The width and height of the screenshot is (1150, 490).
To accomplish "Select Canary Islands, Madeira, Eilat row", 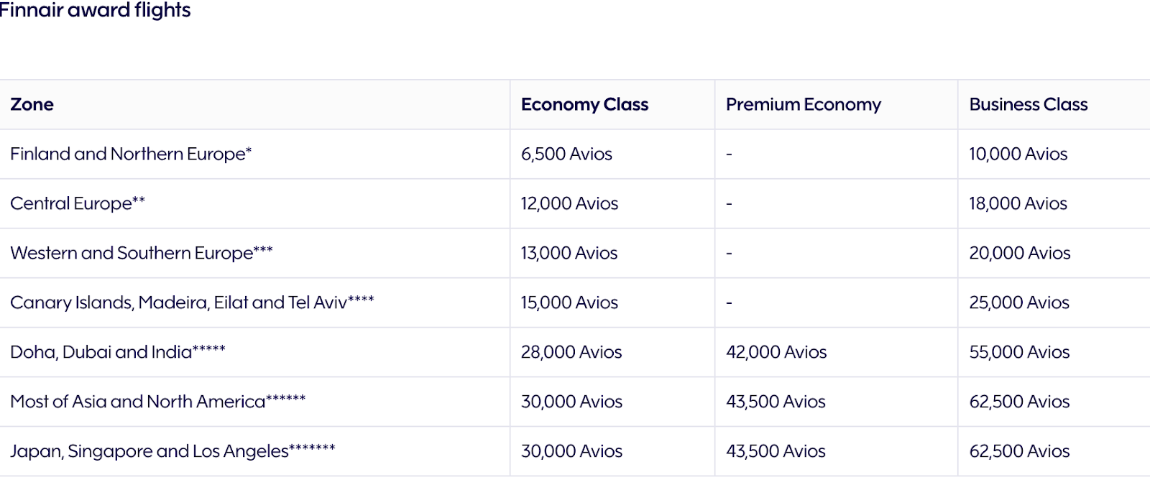I will 192,303.
